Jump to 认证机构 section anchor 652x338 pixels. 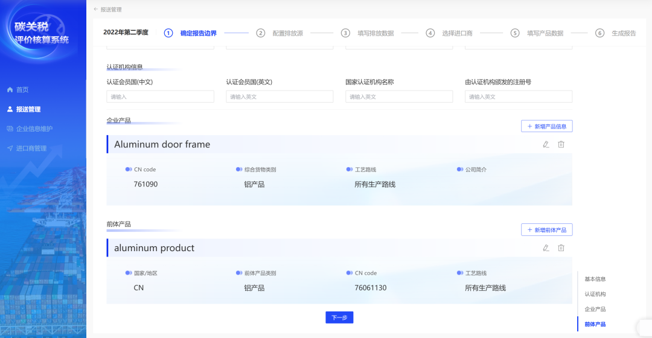(x=595, y=294)
